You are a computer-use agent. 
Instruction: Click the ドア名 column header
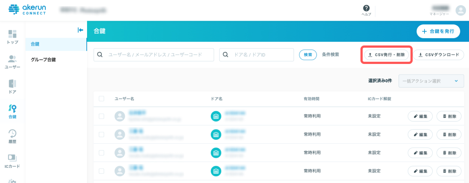216,99
